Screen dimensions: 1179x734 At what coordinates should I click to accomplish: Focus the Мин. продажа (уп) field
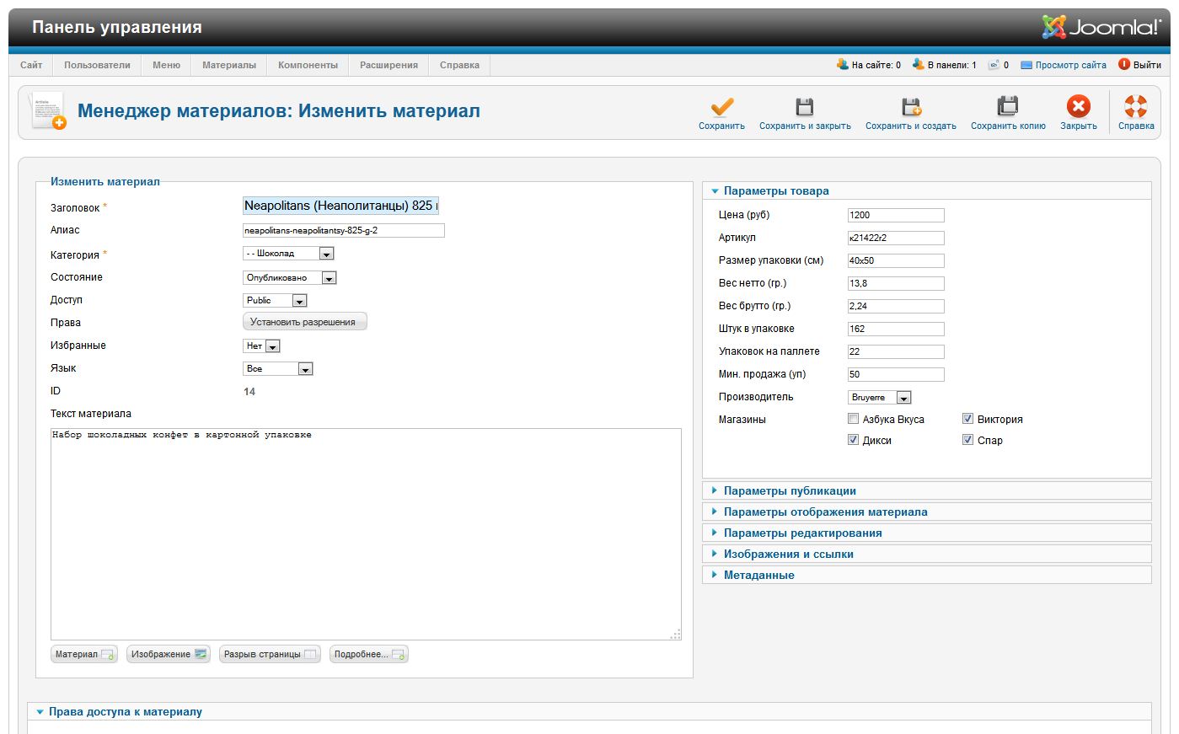(896, 374)
